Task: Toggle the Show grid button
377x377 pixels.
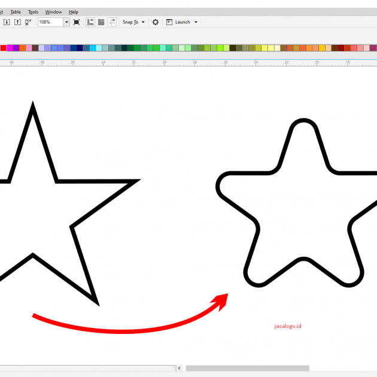Action: pyautogui.click(x=101, y=22)
